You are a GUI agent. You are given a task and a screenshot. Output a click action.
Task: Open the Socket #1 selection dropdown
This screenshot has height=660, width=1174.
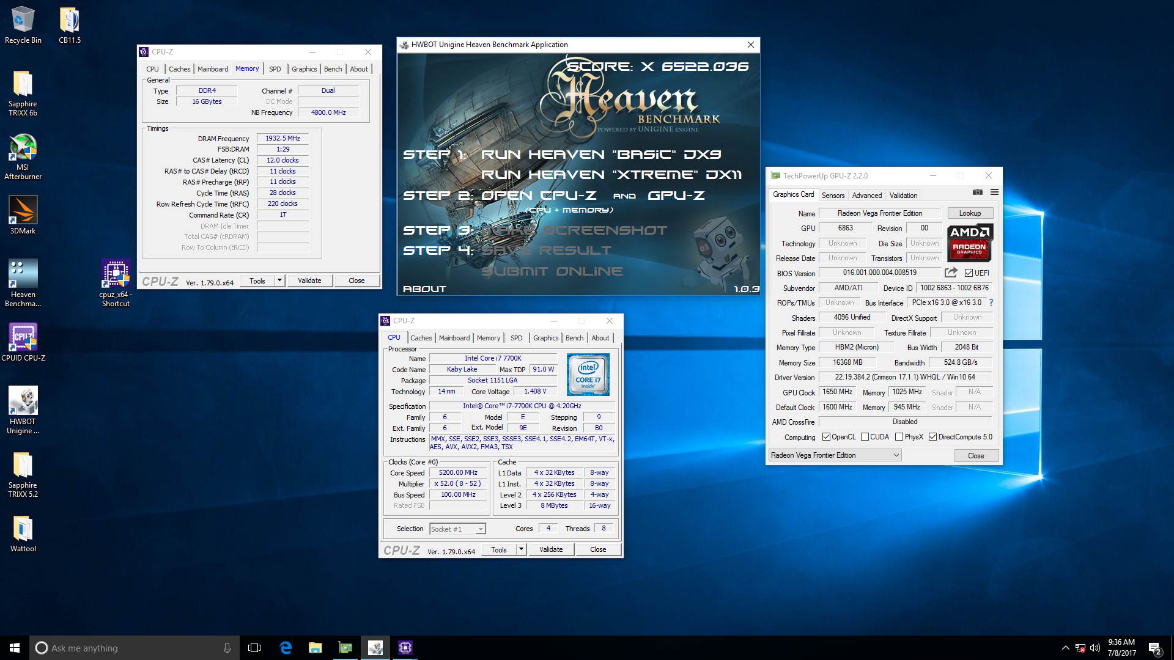pos(457,529)
